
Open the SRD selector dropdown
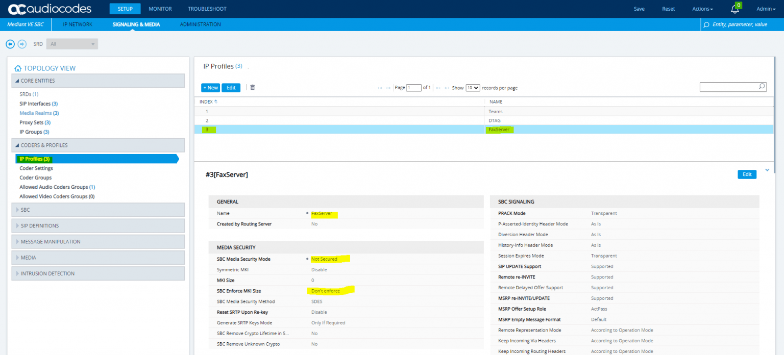(x=71, y=44)
